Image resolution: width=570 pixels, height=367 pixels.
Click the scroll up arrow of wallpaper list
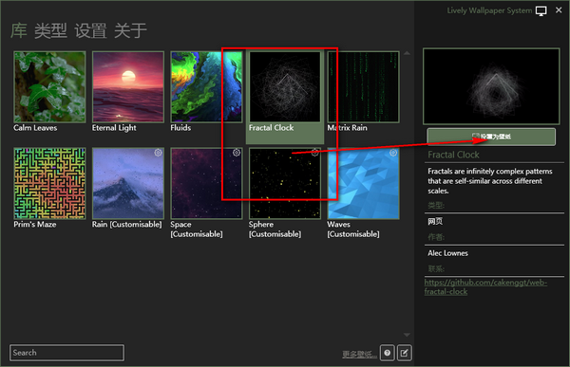(x=407, y=53)
